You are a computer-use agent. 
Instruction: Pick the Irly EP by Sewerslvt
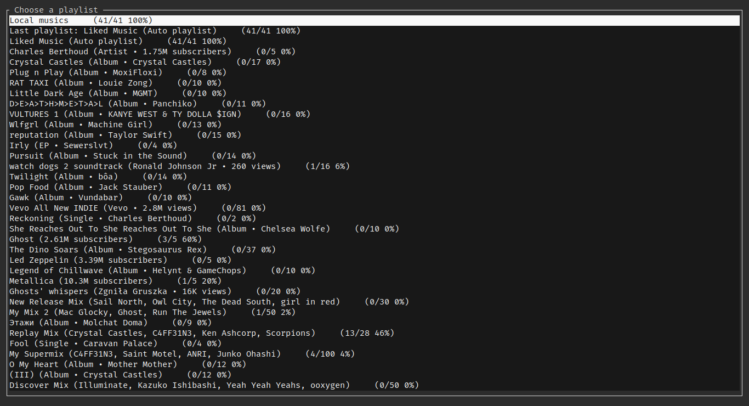tap(374, 145)
